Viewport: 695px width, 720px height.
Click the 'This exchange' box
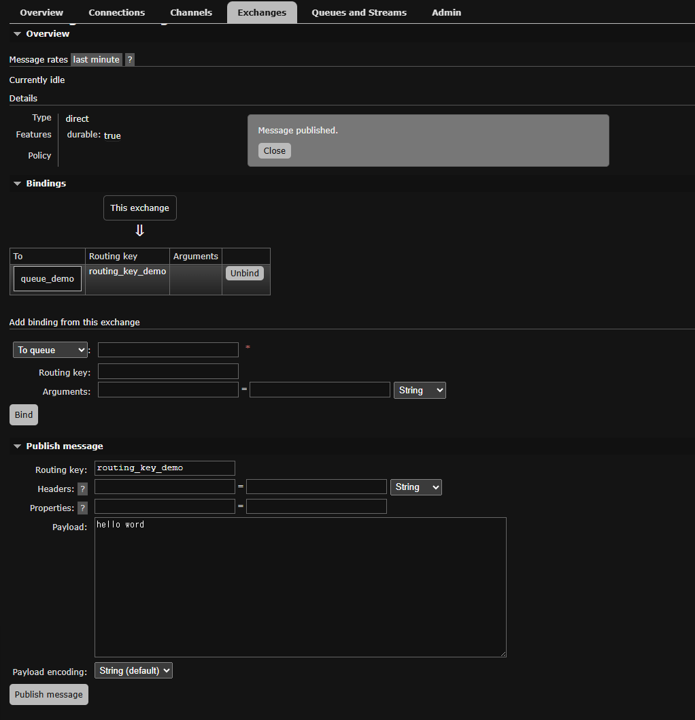[x=140, y=208]
